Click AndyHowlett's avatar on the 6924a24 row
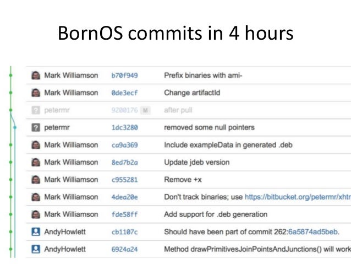The width and height of the screenshot is (351, 264). coord(36,249)
